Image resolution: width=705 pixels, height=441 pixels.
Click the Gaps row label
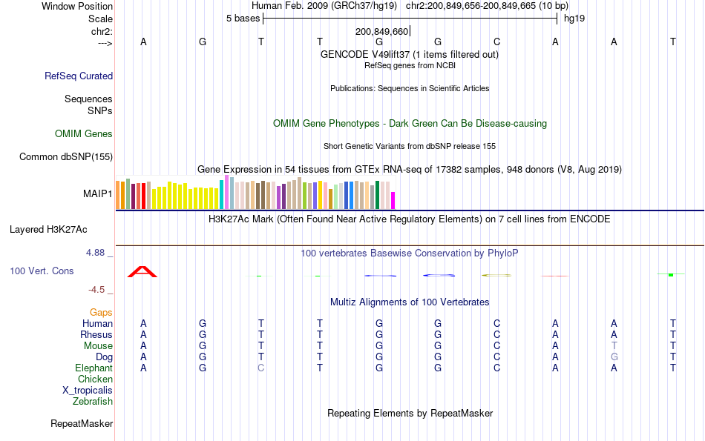pos(101,312)
